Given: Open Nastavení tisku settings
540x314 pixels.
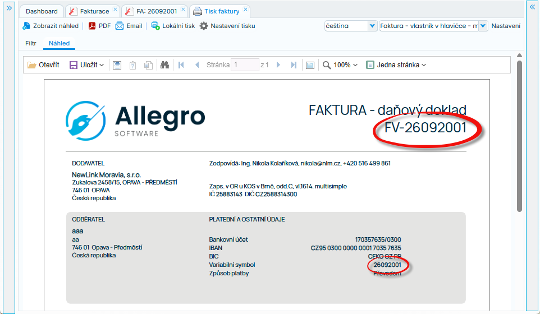Looking at the screenshot, I should (x=228, y=26).
